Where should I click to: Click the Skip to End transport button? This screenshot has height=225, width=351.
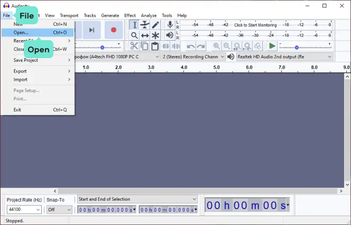tap(91, 30)
